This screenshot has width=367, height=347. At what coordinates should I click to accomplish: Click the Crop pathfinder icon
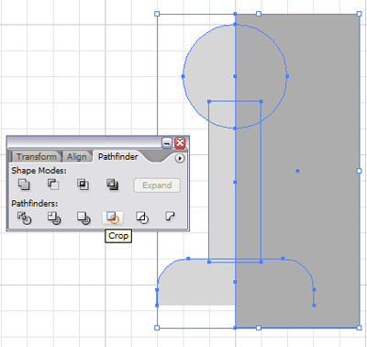point(113,218)
